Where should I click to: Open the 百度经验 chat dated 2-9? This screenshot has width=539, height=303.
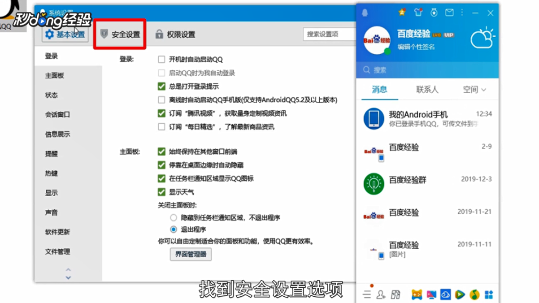(x=427, y=151)
